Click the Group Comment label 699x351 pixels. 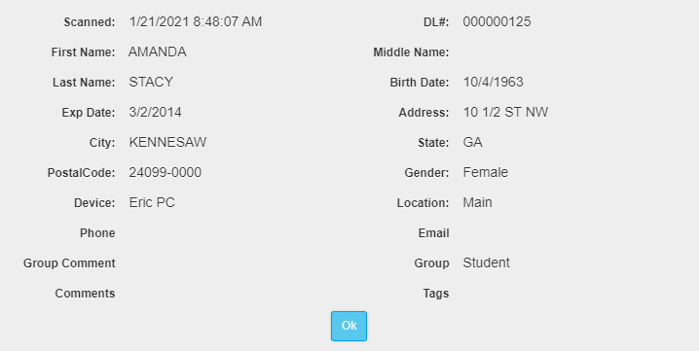point(69,263)
